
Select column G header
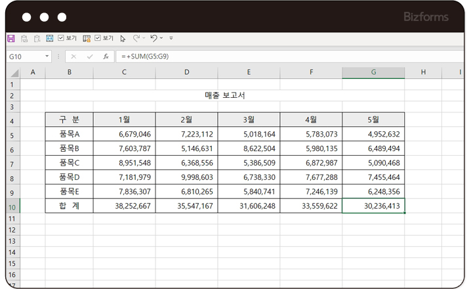point(373,72)
